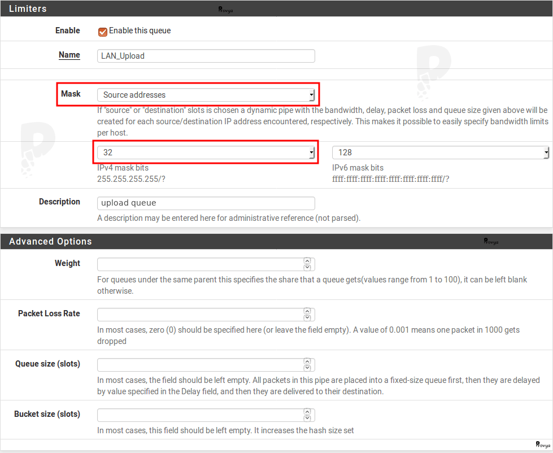The image size is (553, 453).
Task: Decrement Bucket size with the down arrow
Action: point(307,418)
